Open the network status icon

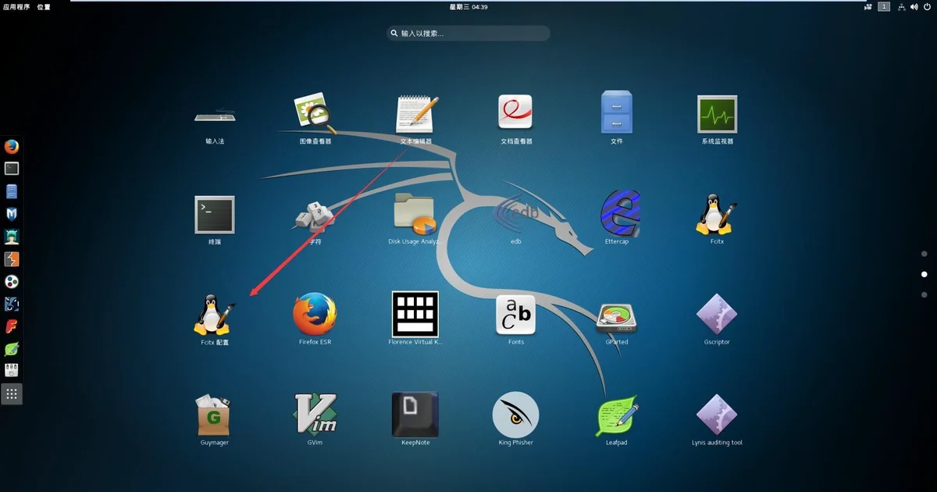[x=902, y=7]
